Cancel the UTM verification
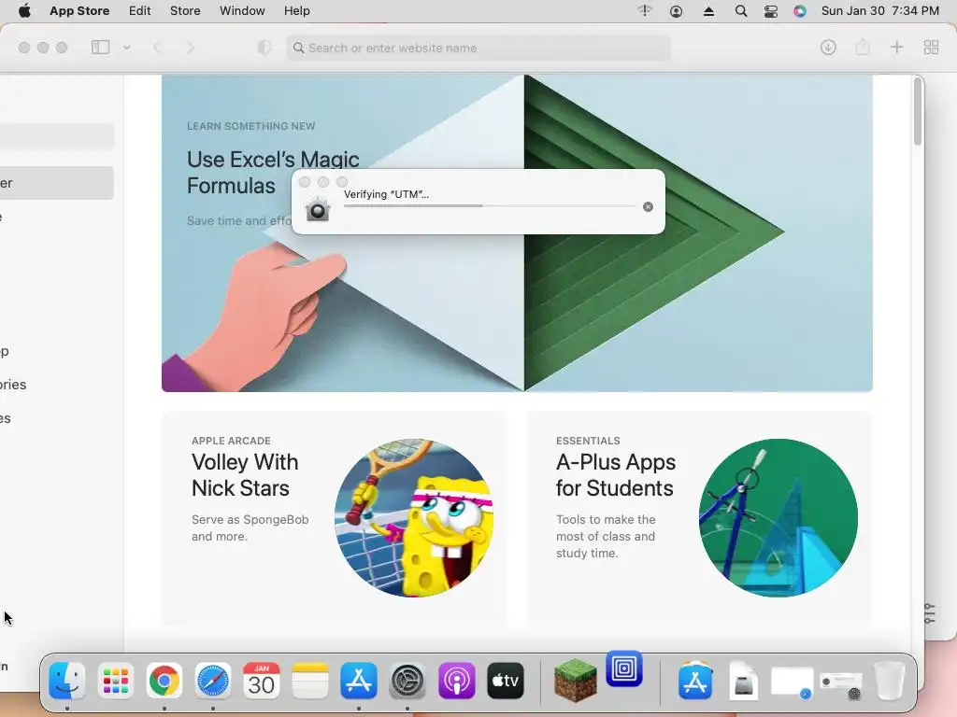957x717 pixels. [x=649, y=206]
